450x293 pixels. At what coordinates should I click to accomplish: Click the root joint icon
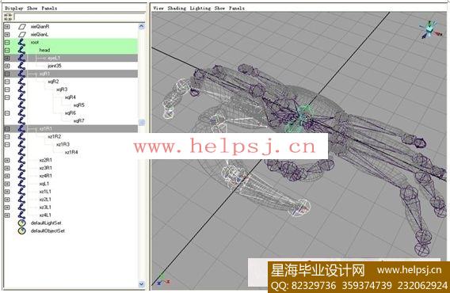pyautogui.click(x=22, y=42)
